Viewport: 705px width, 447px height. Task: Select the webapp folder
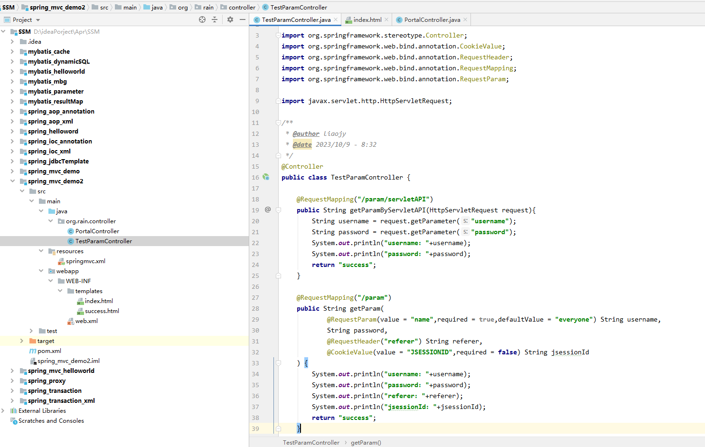(67, 271)
